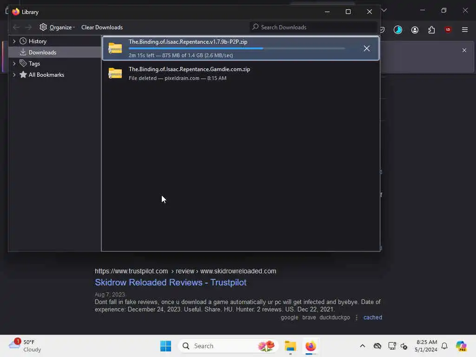Click the Organize gear icon
This screenshot has height=357, width=476.
pyautogui.click(x=43, y=27)
